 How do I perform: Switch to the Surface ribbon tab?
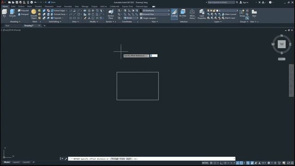click(x=21, y=6)
